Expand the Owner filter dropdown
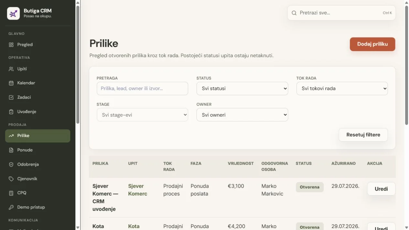Viewport: 409px width, 230px height. pos(242,115)
